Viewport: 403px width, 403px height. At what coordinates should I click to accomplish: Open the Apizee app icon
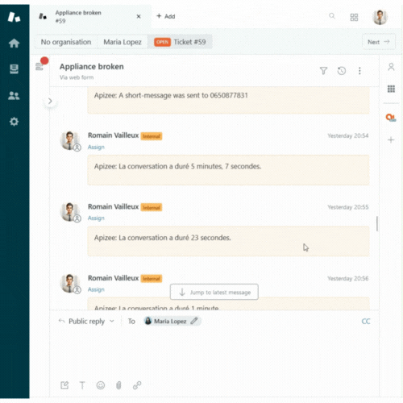click(391, 118)
